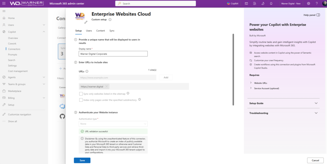Screen dimensions: 327x164
Task: Click info icon beside sitemap sync option
Action: coord(128,93)
